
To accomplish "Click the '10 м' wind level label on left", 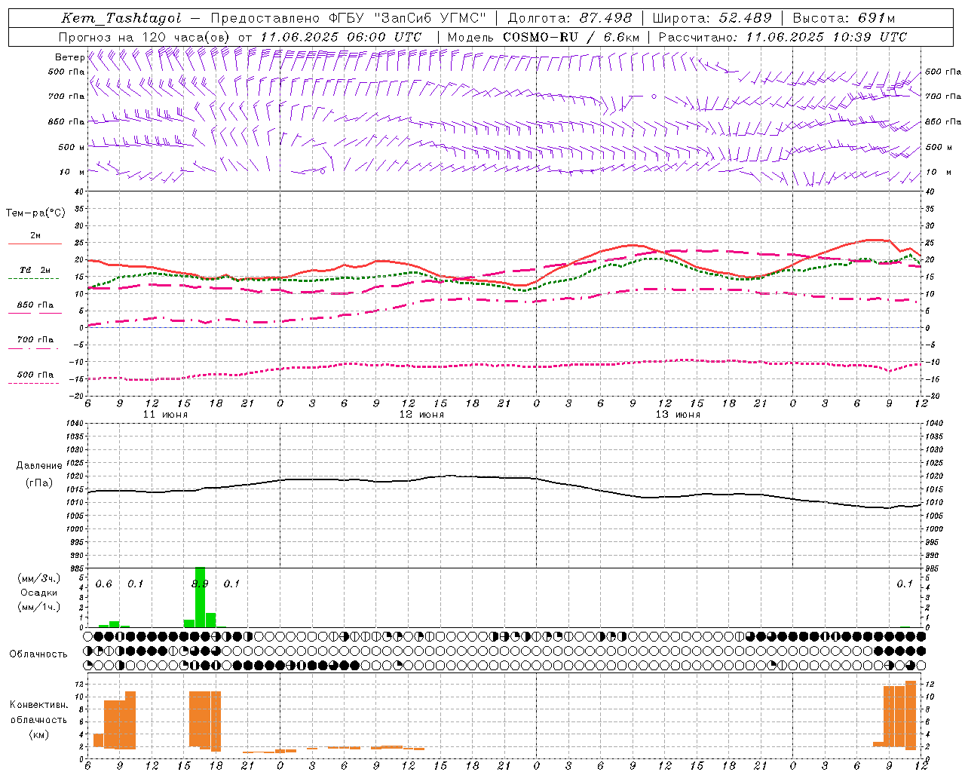I will pos(72,172).
